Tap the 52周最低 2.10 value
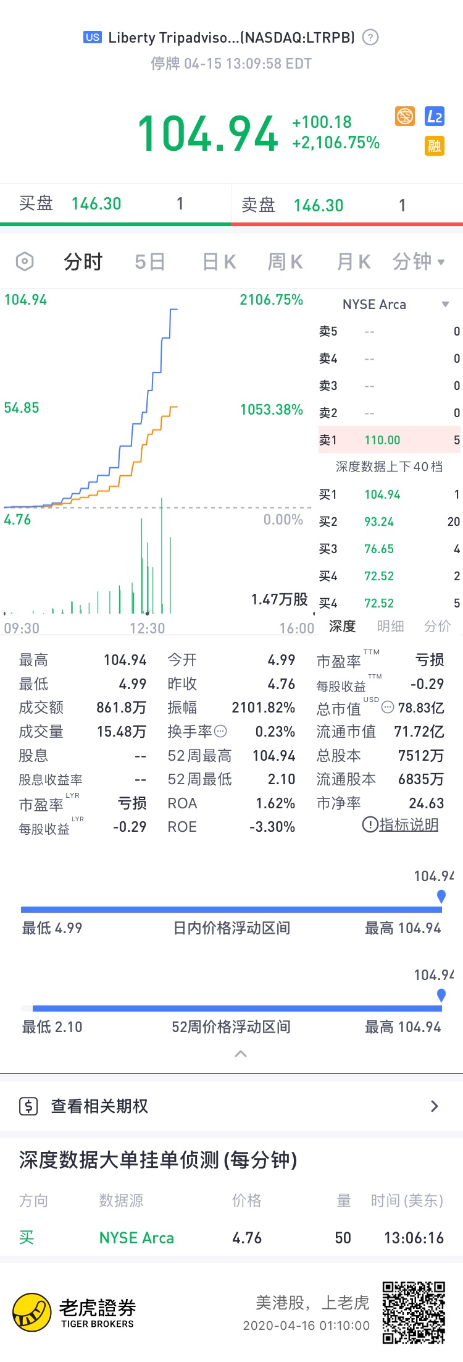This screenshot has height=1362, width=463. point(282,779)
